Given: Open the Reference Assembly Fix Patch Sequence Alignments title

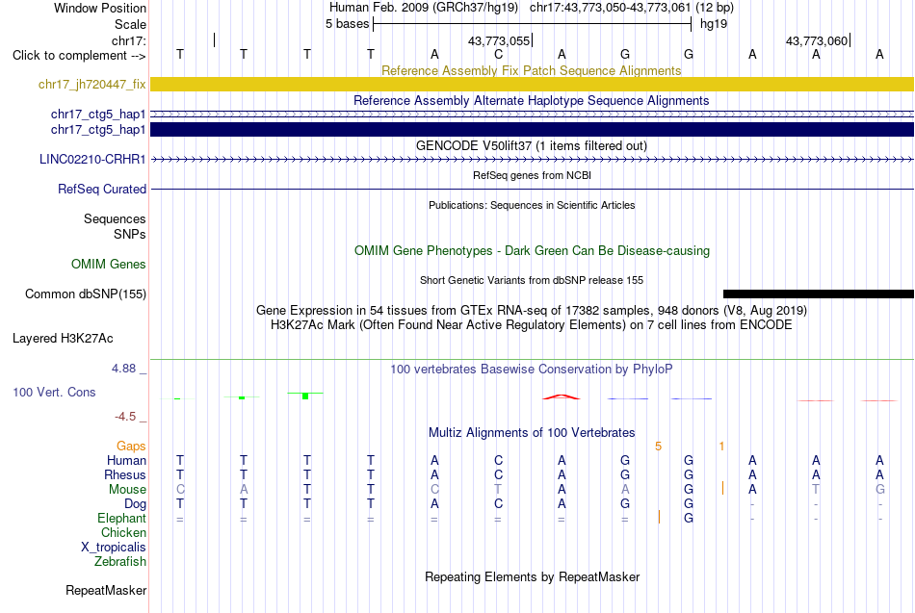Looking at the screenshot, I should click(x=531, y=70).
